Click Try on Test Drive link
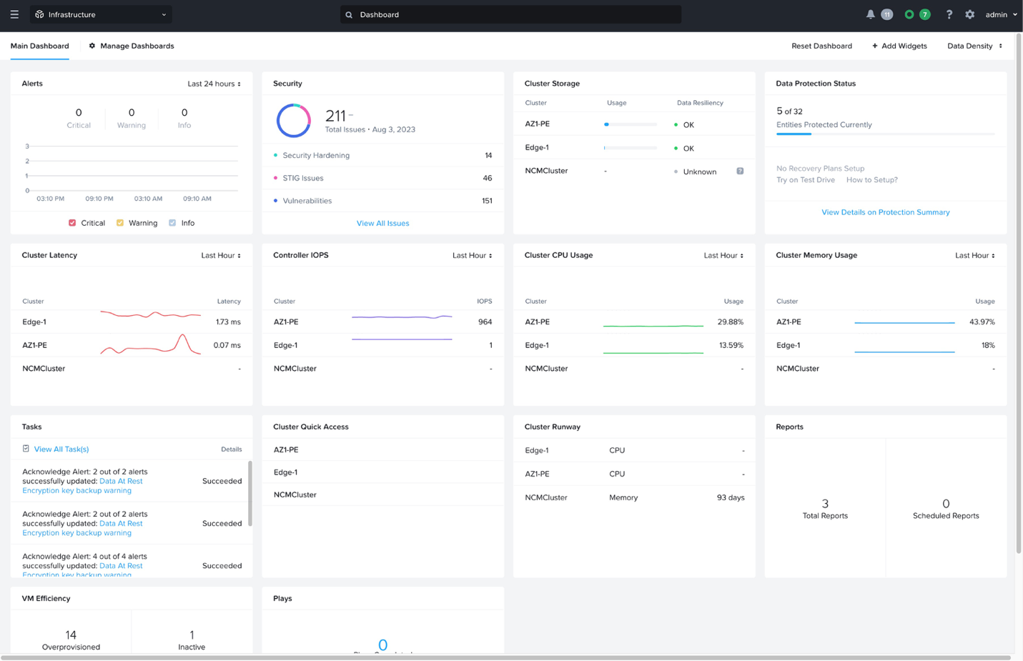This screenshot has width=1023, height=661. [x=806, y=180]
